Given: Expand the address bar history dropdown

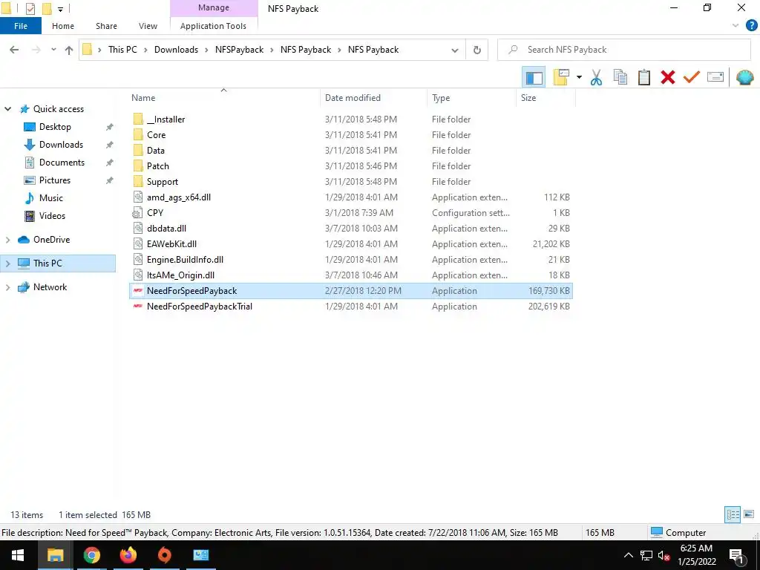Looking at the screenshot, I should click(455, 50).
